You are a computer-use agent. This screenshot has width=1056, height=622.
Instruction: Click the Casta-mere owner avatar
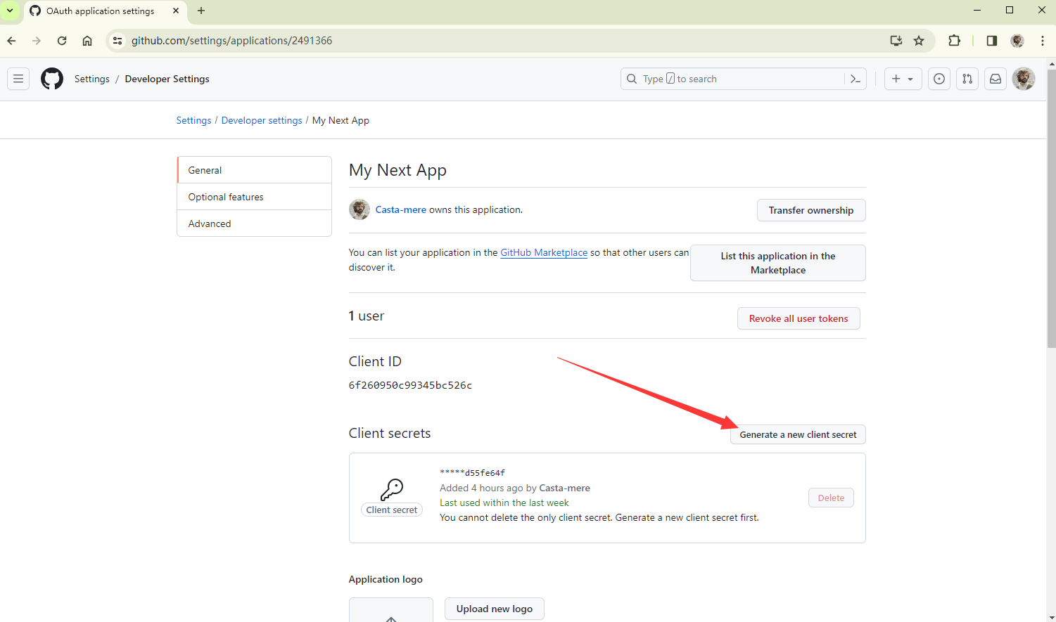(360, 209)
